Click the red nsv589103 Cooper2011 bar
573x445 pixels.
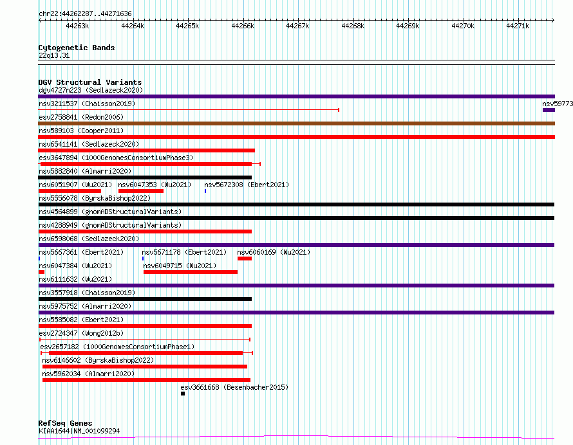(x=296, y=137)
